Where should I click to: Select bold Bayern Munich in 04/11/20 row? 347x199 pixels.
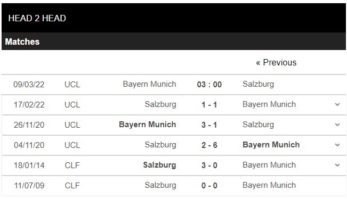pyautogui.click(x=271, y=145)
